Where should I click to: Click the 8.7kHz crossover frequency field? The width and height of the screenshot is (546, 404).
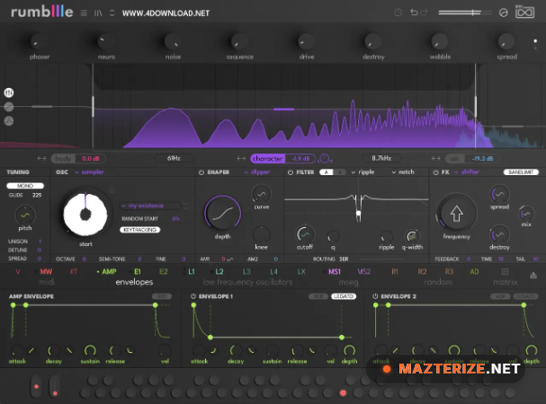coord(381,159)
